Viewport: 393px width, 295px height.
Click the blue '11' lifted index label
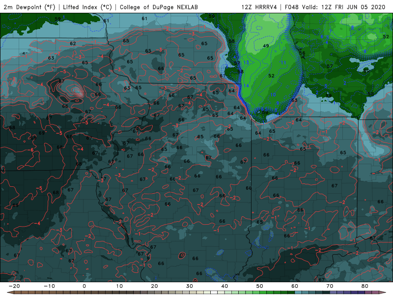click(x=283, y=63)
